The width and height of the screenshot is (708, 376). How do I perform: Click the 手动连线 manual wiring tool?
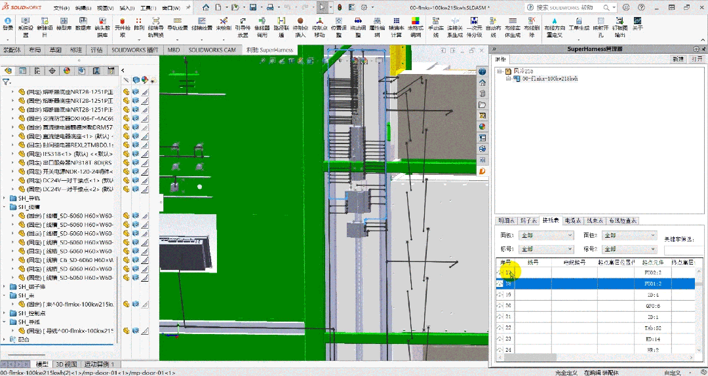coord(436,28)
